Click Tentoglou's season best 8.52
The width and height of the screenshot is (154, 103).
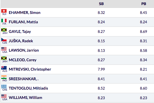click(x=101, y=88)
